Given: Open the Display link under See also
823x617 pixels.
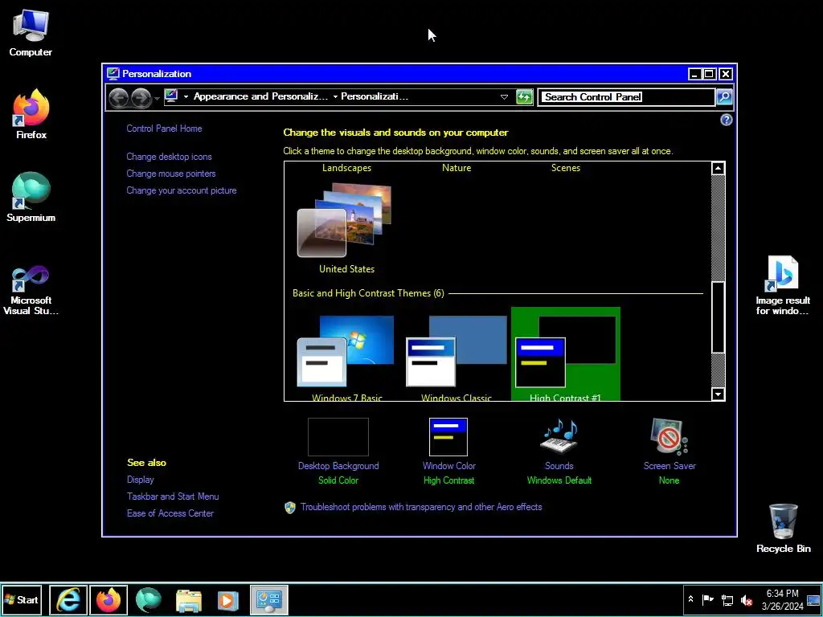Looking at the screenshot, I should [140, 480].
